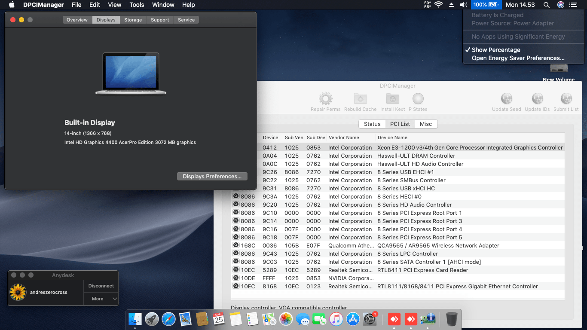Open the Service tab
587x330 pixels.
(186, 20)
